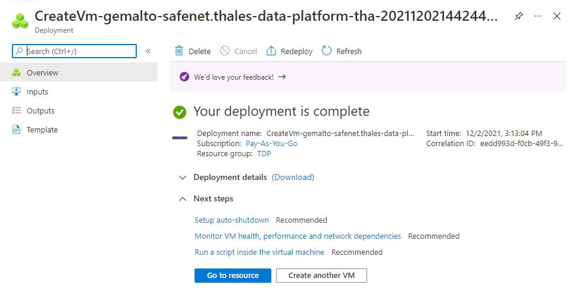573x297 pixels.
Task: Close the deployment blade
Action: click(556, 17)
